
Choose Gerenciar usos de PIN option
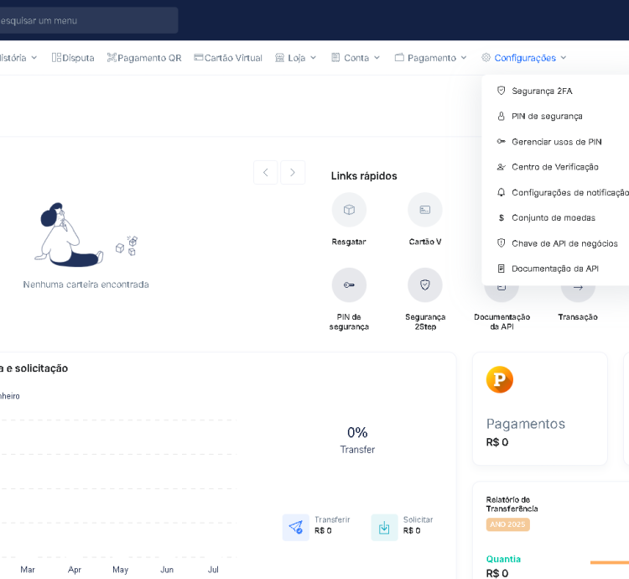point(556,142)
